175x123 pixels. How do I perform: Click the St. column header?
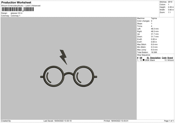[x=148, y=58]
